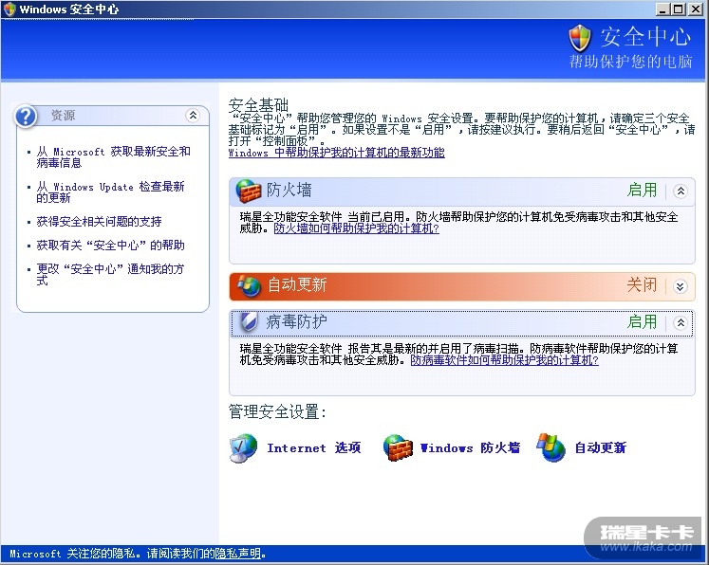Click the 安全中心 shield logo in banner

(580, 38)
